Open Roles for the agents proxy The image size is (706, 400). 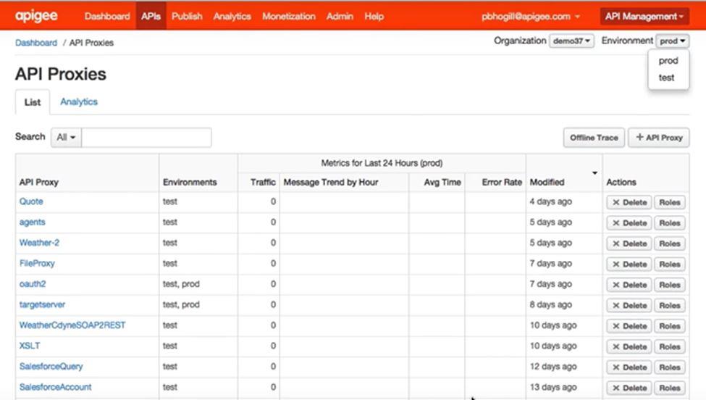click(x=670, y=223)
